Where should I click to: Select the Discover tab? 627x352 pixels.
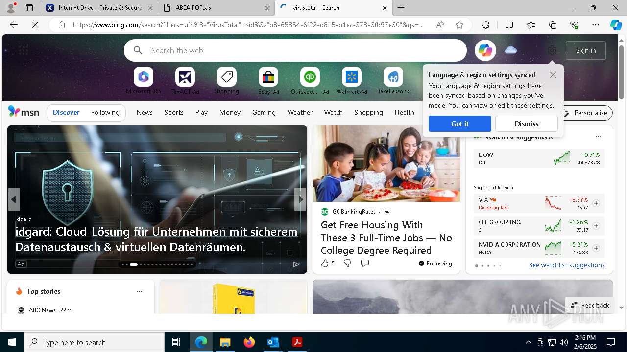(x=66, y=112)
